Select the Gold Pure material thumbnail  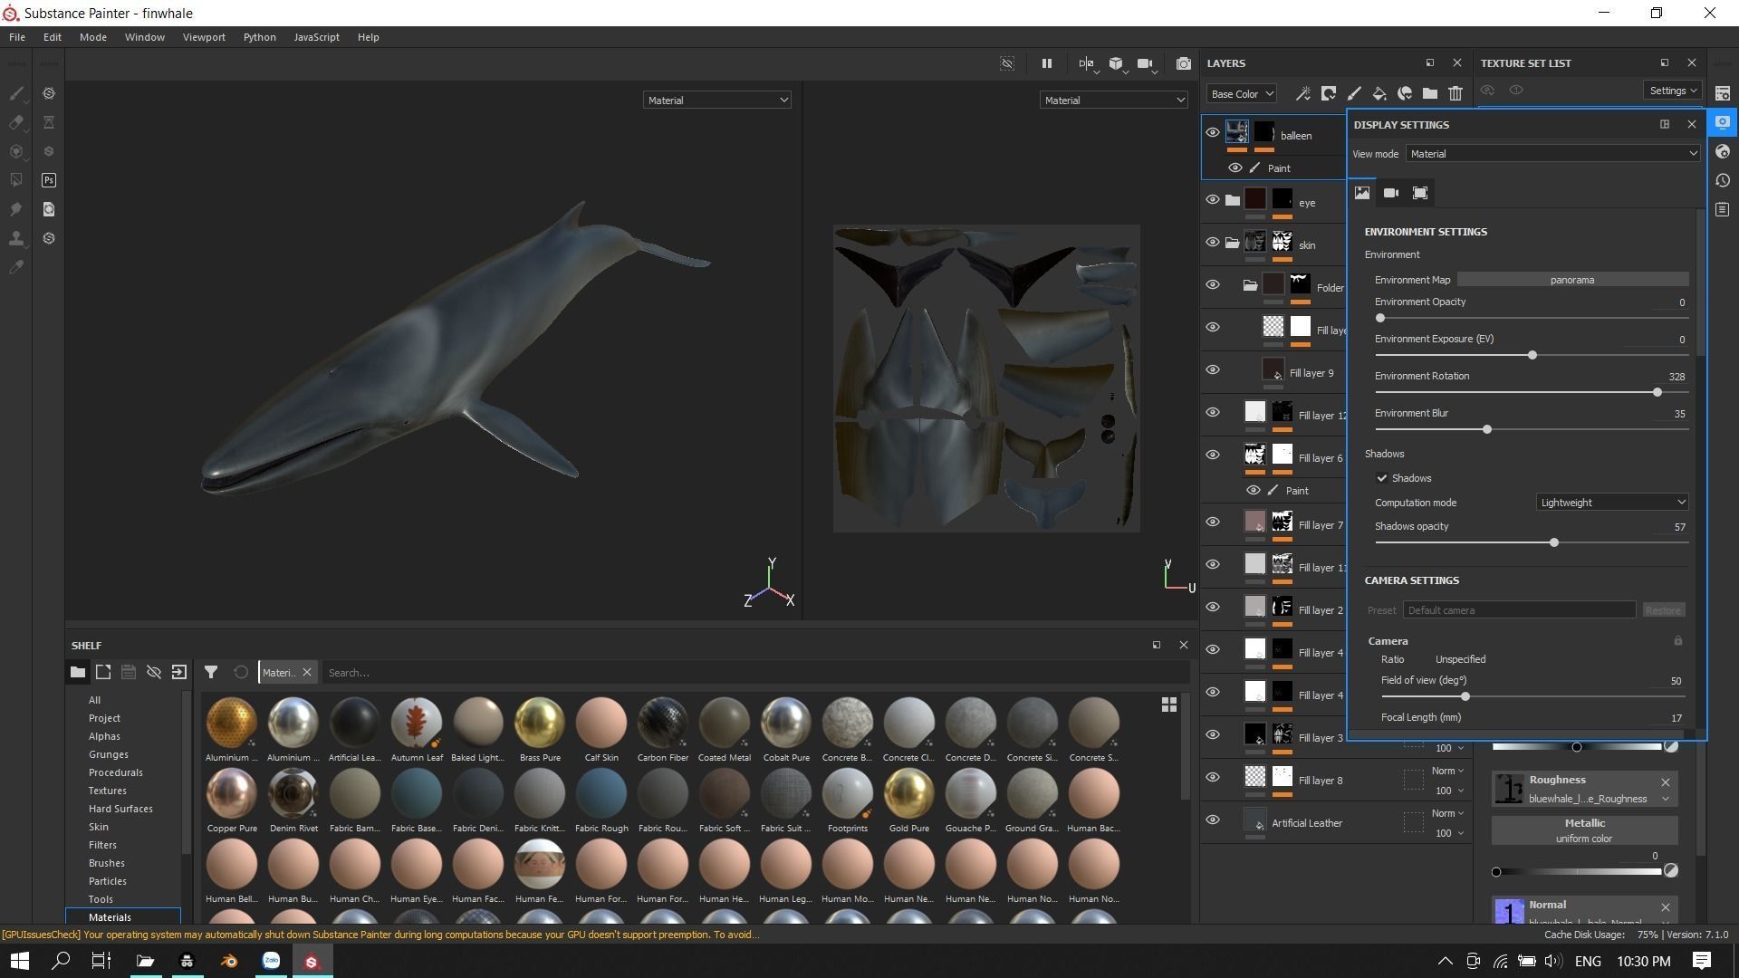pyautogui.click(x=908, y=794)
